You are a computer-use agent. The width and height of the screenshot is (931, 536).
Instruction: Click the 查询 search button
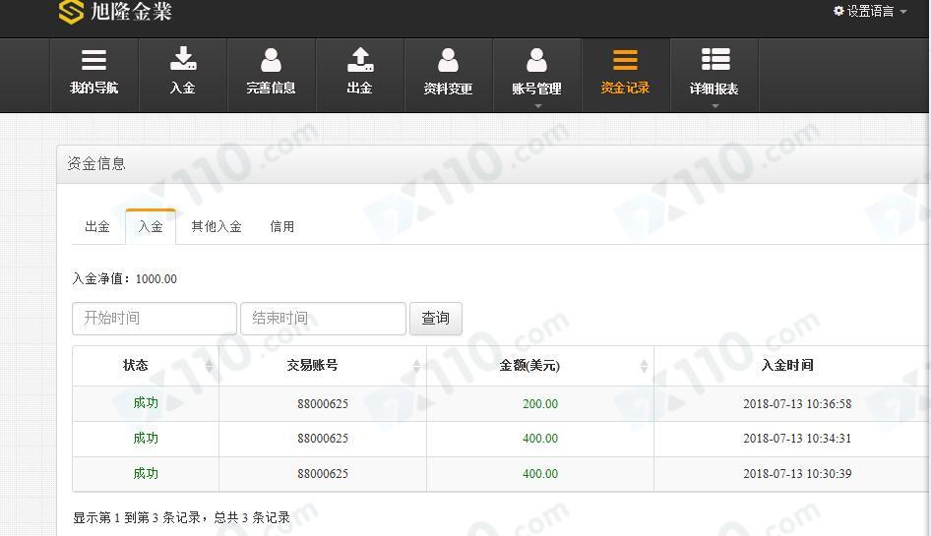click(436, 319)
